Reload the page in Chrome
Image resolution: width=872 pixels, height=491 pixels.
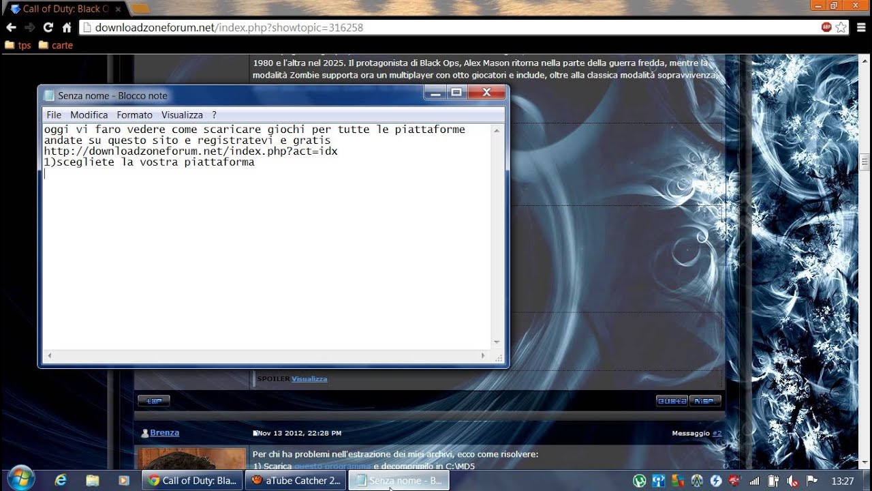click(x=48, y=27)
